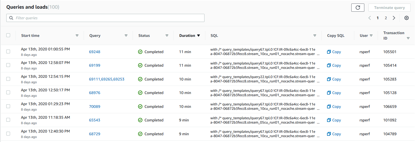The width and height of the screenshot is (415, 142).
Task: Click the refresh queries icon button
Action: pyautogui.click(x=358, y=8)
